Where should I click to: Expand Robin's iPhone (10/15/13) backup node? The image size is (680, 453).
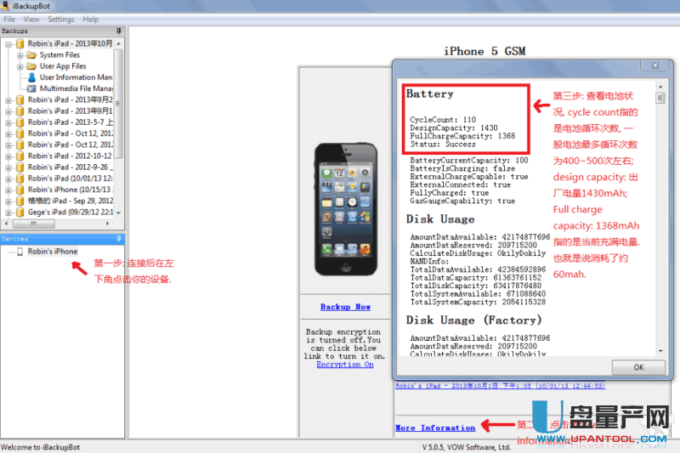[x=8, y=190]
